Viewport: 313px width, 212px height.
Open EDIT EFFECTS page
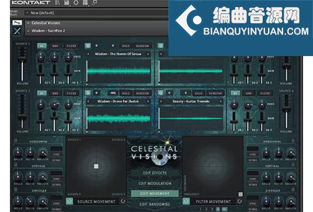[155, 173]
